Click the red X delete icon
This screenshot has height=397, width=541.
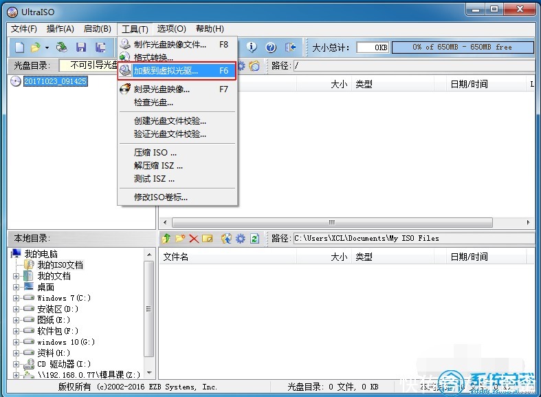194,239
